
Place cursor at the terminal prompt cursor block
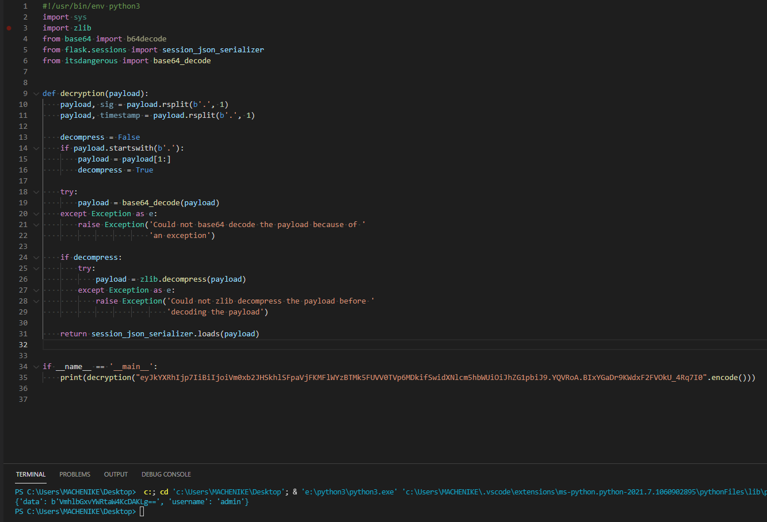click(x=142, y=512)
